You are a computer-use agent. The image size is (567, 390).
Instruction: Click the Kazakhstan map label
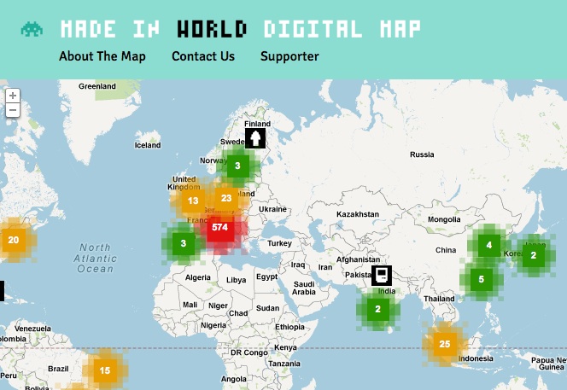(x=358, y=214)
